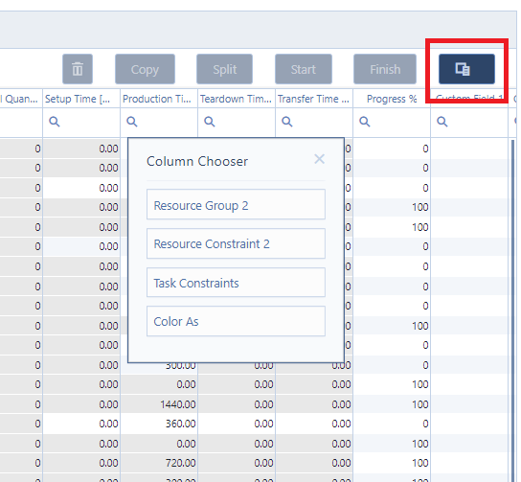Click the 720.00 production time cell
The width and height of the screenshot is (521, 482).
click(159, 463)
